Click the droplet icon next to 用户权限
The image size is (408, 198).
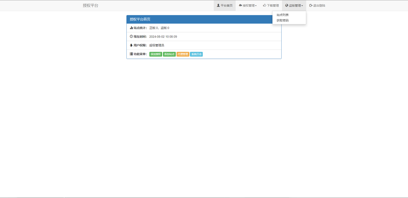(x=131, y=45)
